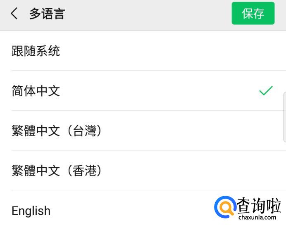Viewport: 286px width, 230px height.
Task: Tap the back arrow icon
Action: pyautogui.click(x=14, y=14)
